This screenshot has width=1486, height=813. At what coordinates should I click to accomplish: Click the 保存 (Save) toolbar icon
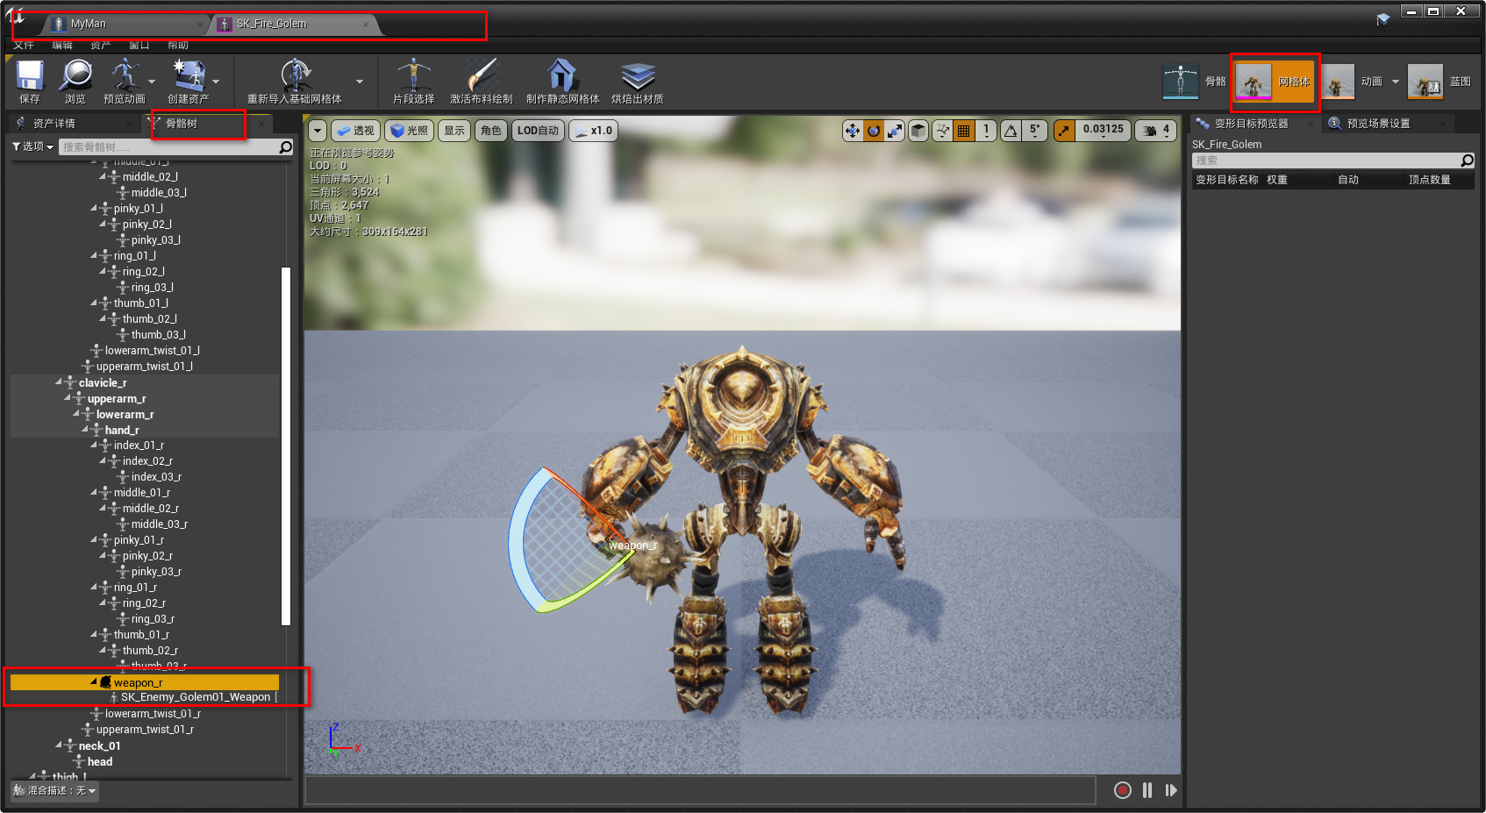pyautogui.click(x=29, y=81)
